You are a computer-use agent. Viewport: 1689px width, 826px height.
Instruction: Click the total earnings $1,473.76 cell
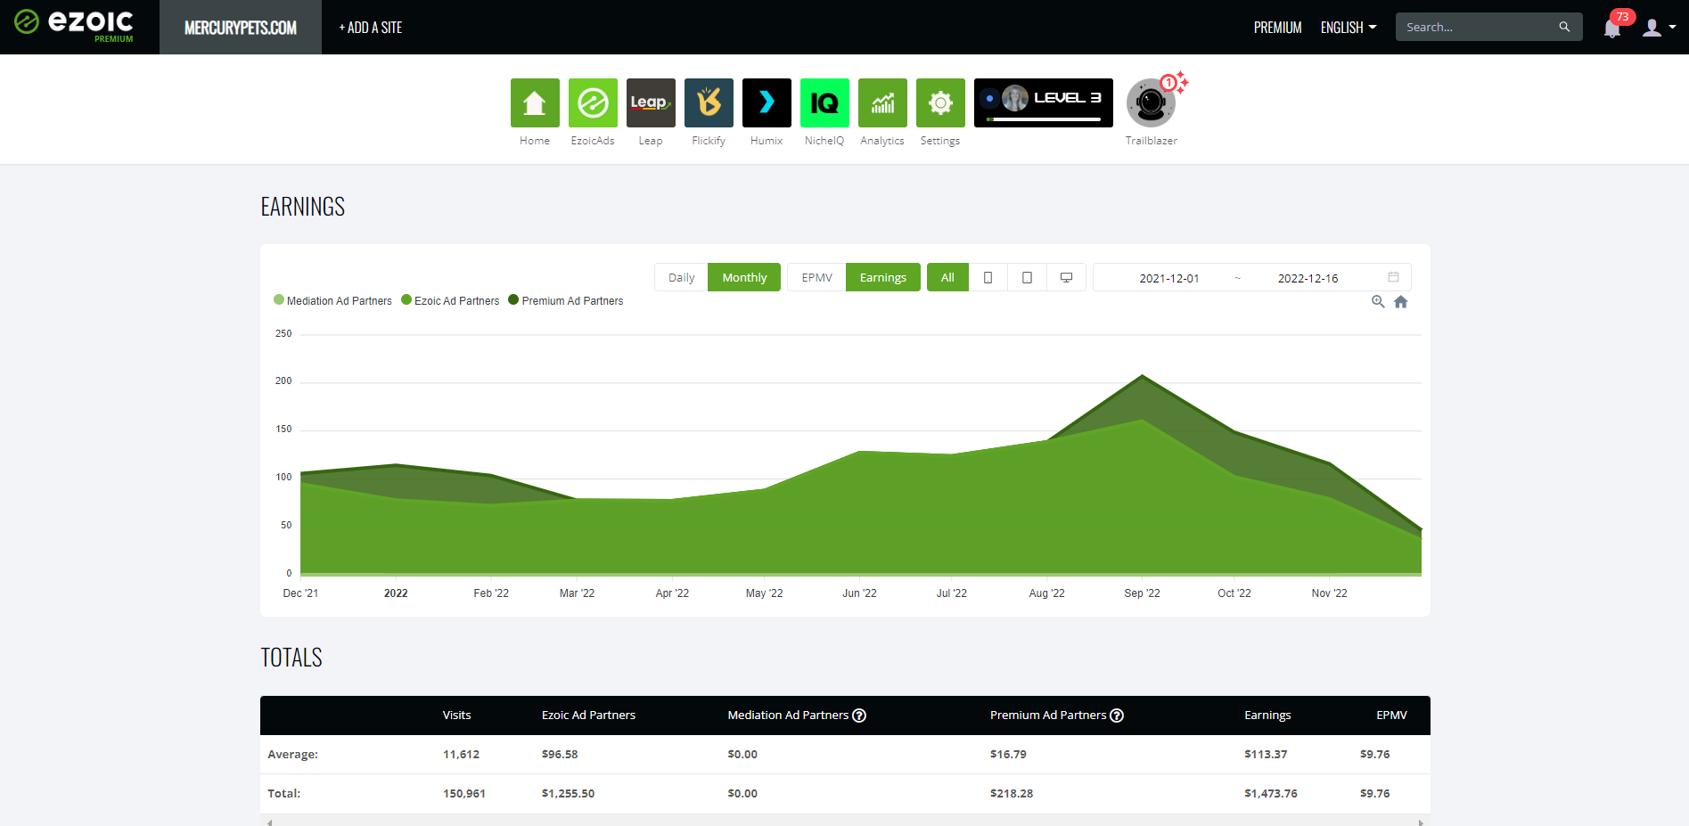click(1271, 793)
